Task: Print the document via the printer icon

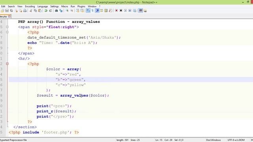Action: coord(25,11)
